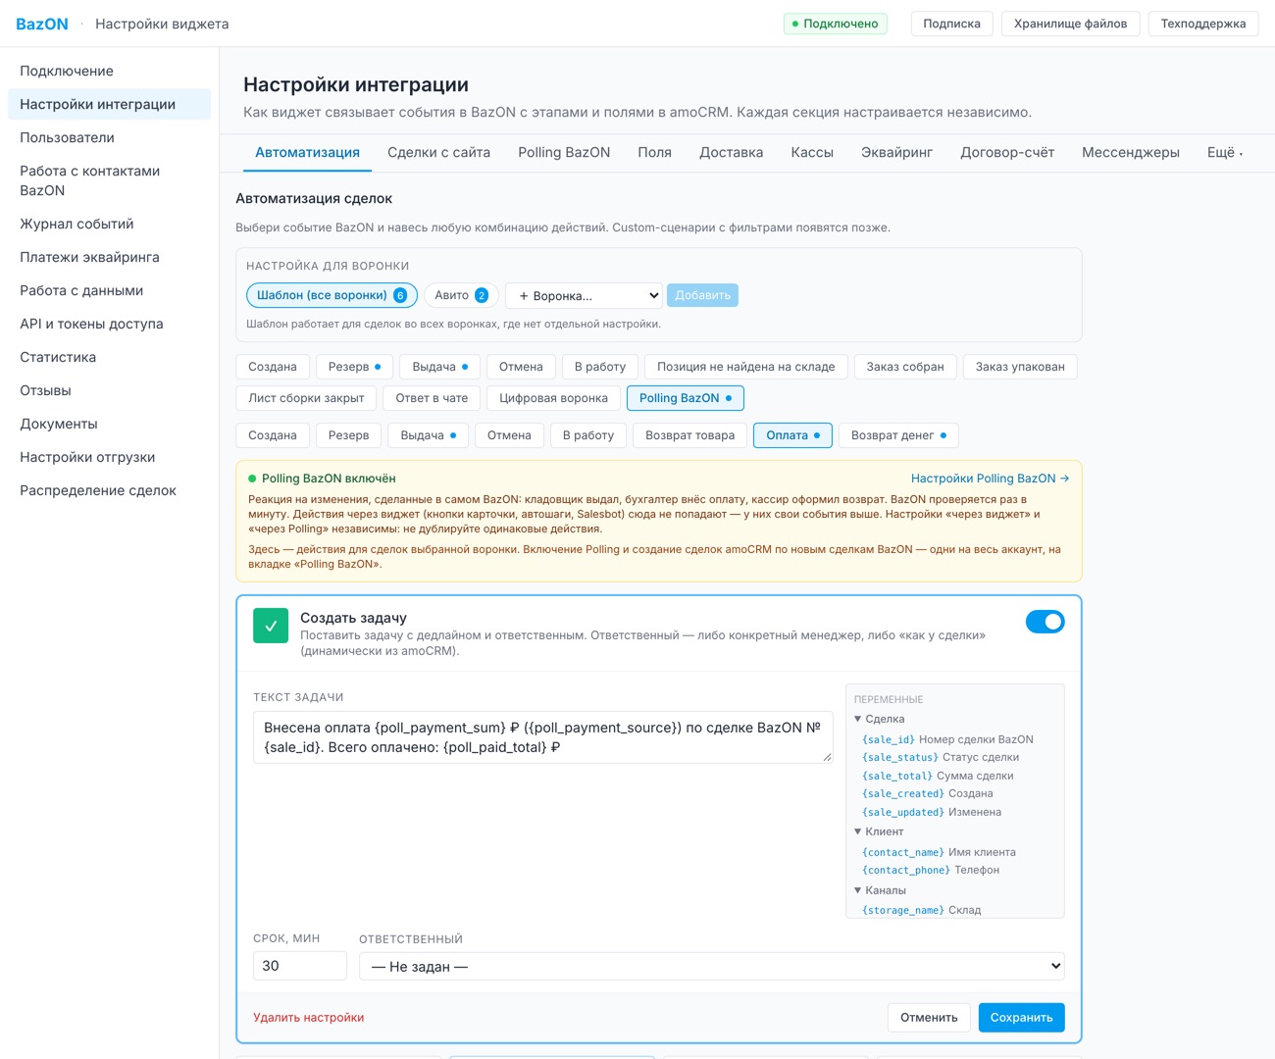
Task: Click the Сохранить button
Action: (x=1021, y=1018)
